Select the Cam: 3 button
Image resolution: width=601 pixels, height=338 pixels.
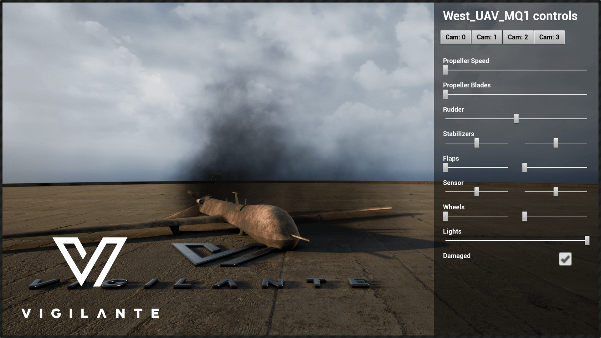549,37
